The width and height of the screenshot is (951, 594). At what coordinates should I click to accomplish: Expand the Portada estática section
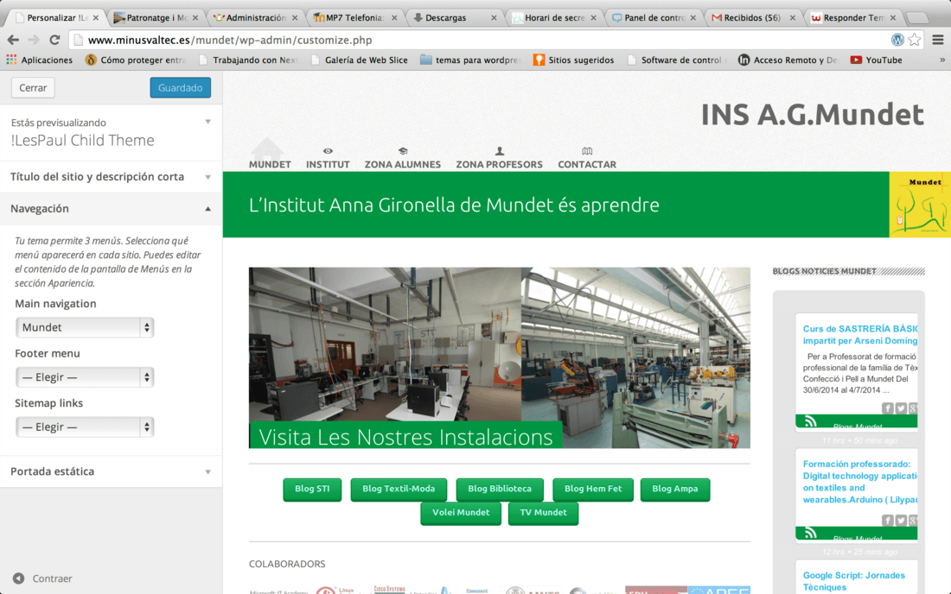pos(111,471)
